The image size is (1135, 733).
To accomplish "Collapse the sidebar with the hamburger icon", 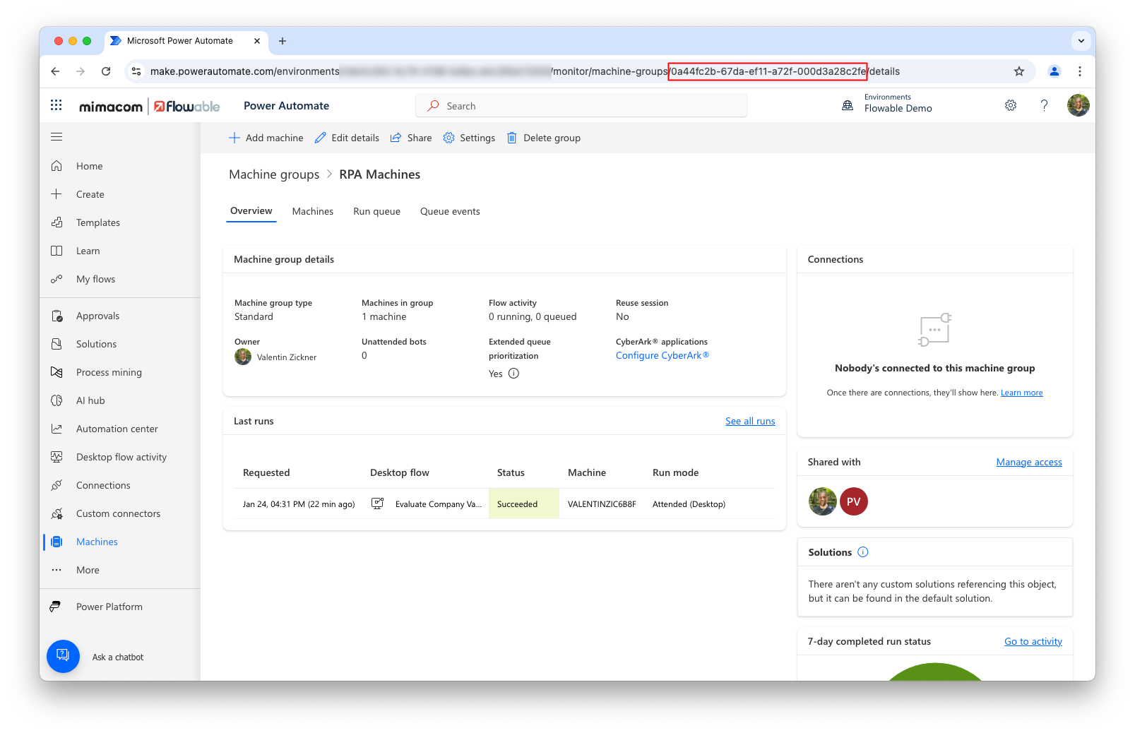I will (57, 136).
